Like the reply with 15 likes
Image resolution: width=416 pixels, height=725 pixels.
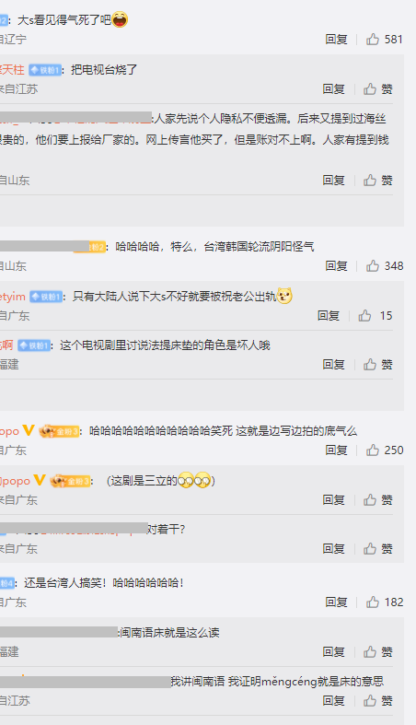(x=376, y=316)
